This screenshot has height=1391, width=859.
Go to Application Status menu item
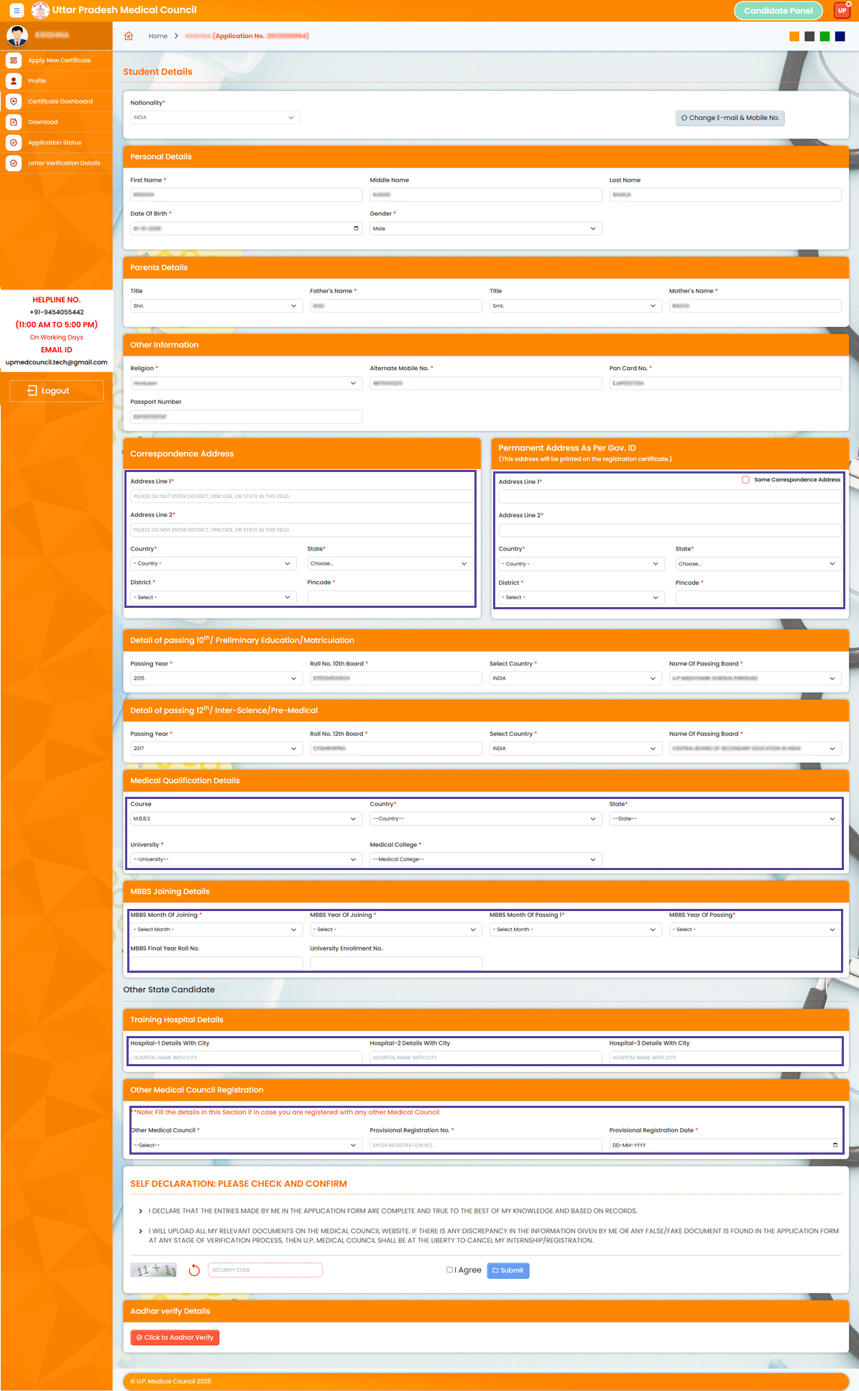coord(55,142)
